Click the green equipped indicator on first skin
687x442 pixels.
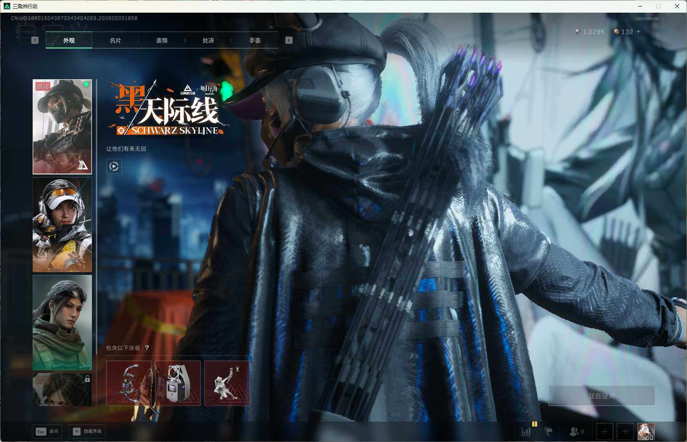pos(86,85)
